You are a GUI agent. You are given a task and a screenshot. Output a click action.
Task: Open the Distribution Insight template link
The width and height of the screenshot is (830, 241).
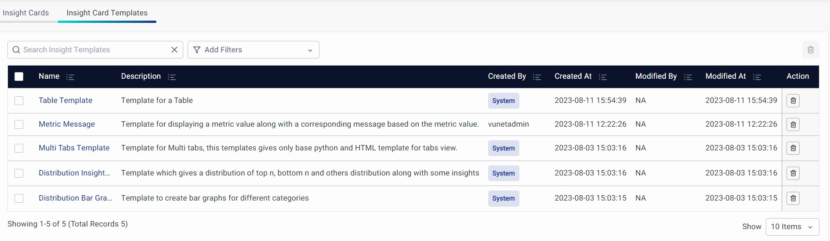74,173
